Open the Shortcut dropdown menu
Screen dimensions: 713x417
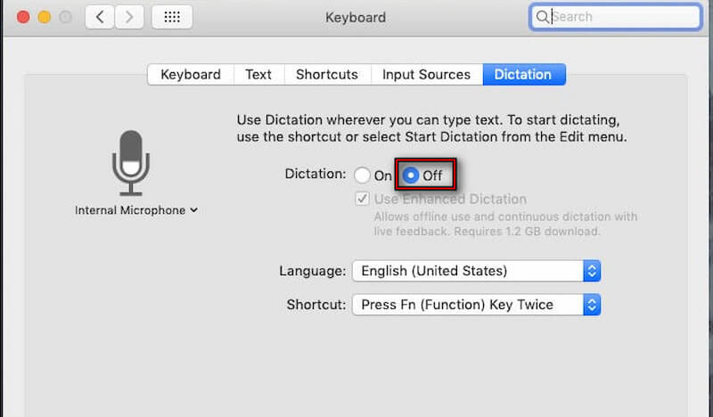pyautogui.click(x=476, y=305)
